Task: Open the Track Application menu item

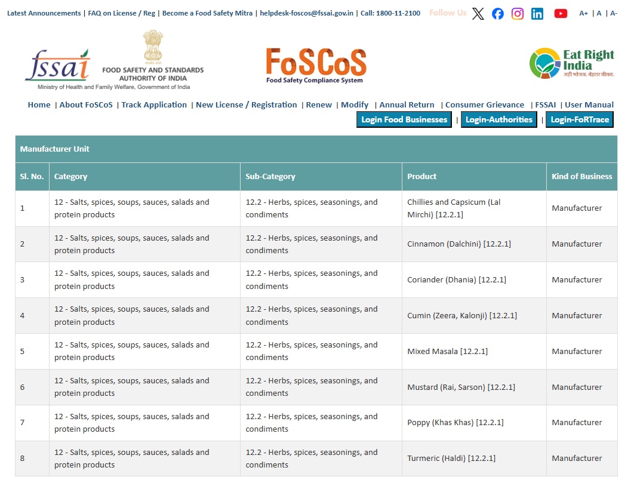Action: tap(154, 105)
